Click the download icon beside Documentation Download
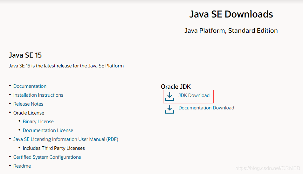Image resolution: width=303 pixels, height=174 pixels. tap(169, 109)
